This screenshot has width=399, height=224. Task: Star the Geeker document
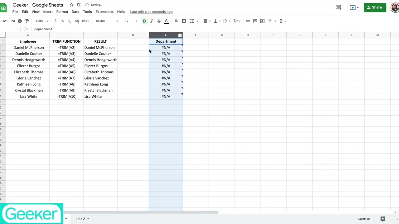(71, 5)
